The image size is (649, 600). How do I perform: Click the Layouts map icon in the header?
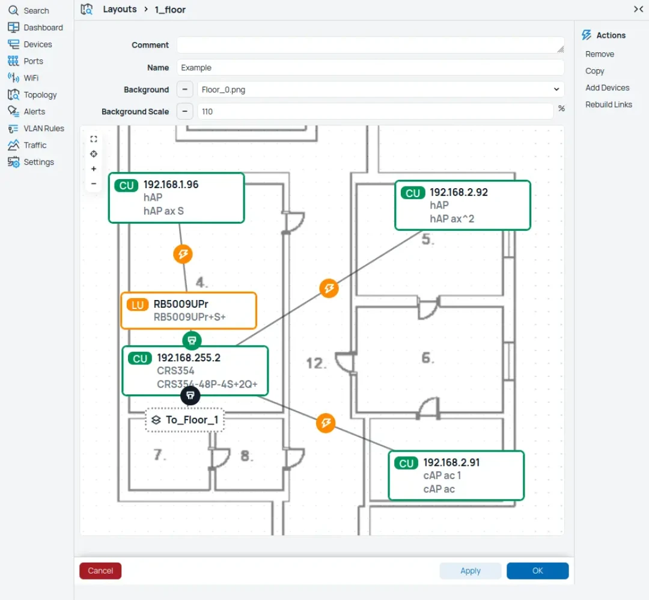[x=87, y=10]
